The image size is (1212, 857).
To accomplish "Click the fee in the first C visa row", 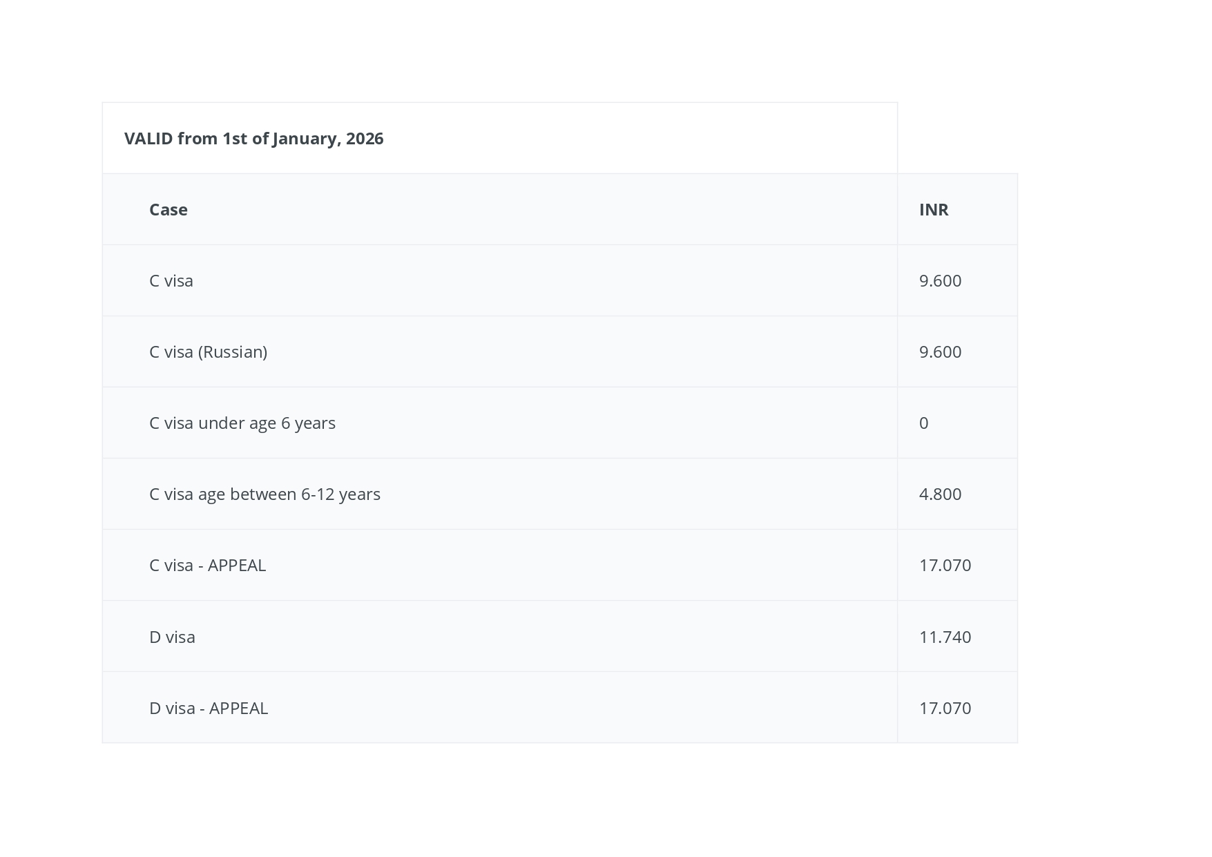I will pos(940,281).
